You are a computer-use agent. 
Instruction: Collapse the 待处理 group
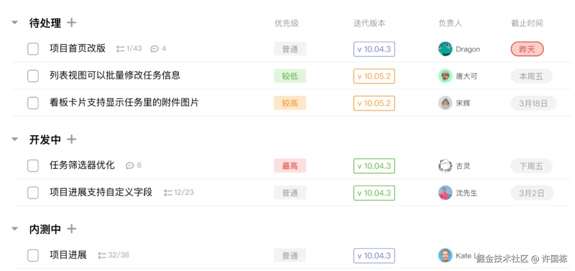(15, 23)
